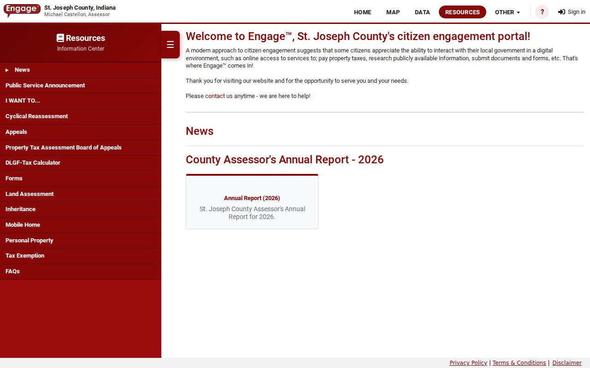
Task: Click the County Assessor's Annual Report - 2026 heading
Action: point(284,160)
